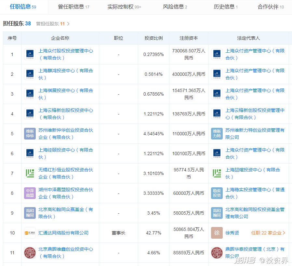The image size is (292, 266).
Task: Open 苏州维新力特创业投资管理有限公司 link
Action: tap(255, 134)
